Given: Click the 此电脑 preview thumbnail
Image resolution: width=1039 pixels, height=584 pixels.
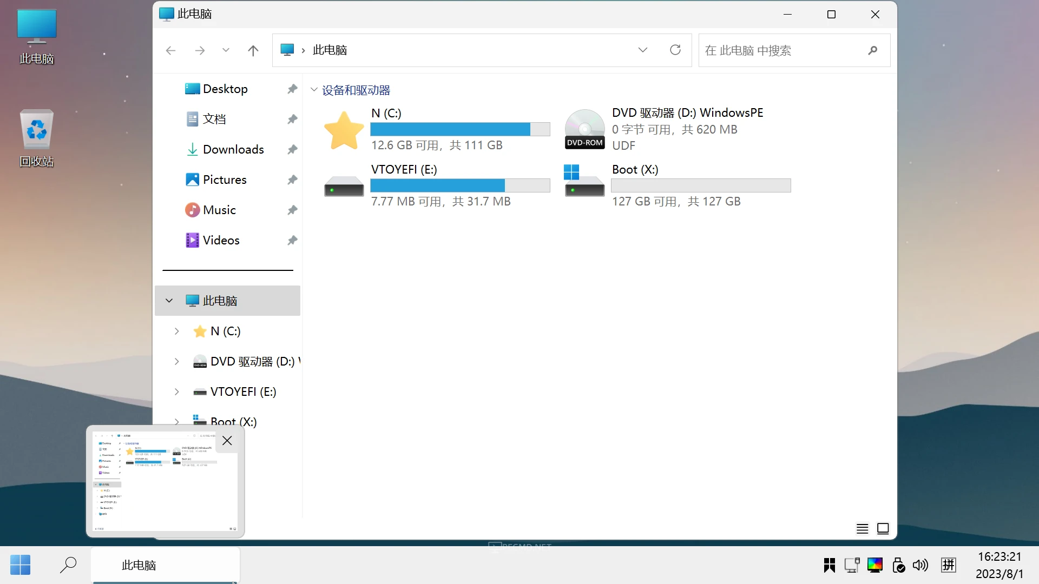Looking at the screenshot, I should pos(165,481).
